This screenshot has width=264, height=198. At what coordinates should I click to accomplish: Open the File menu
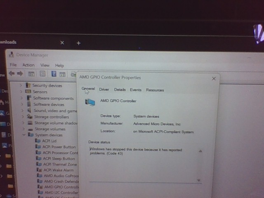(13, 65)
